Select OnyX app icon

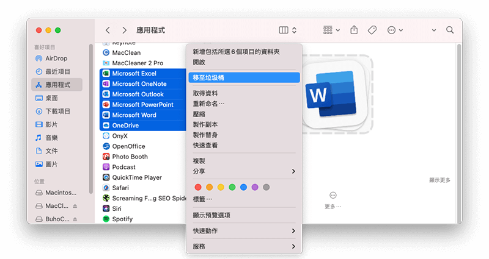click(106, 136)
